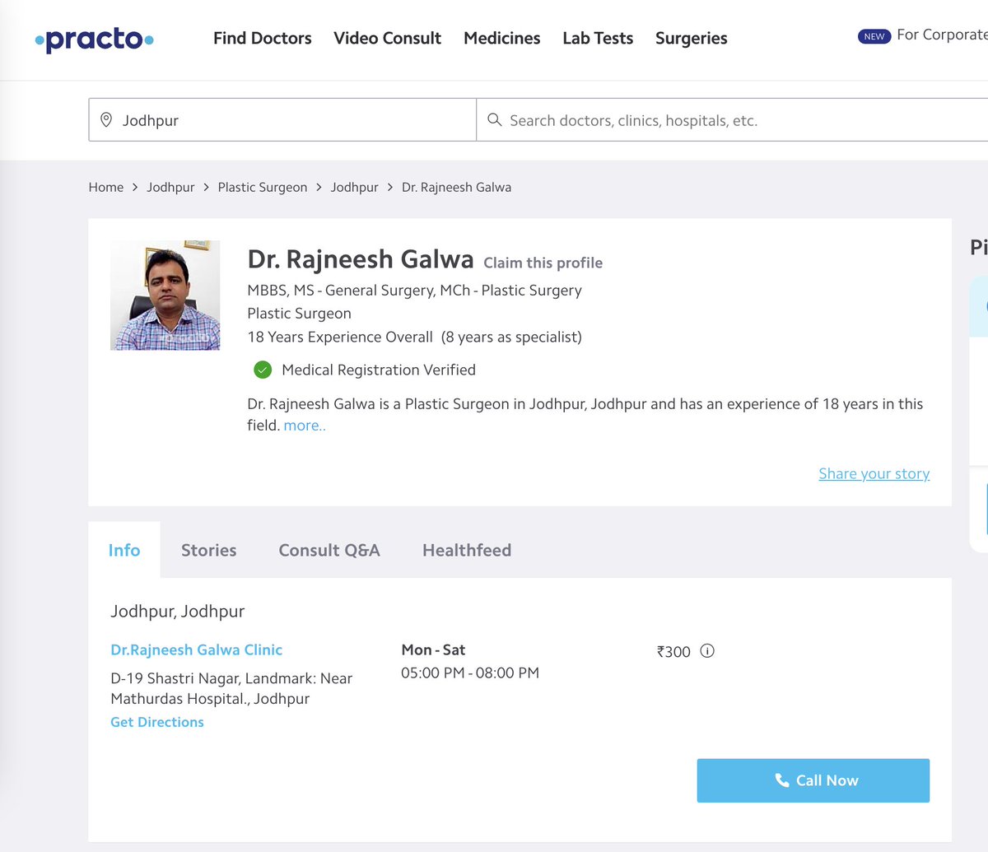Click the Jodhpur, Jodhpur locality heading
The height and width of the screenshot is (852, 988).
click(178, 611)
